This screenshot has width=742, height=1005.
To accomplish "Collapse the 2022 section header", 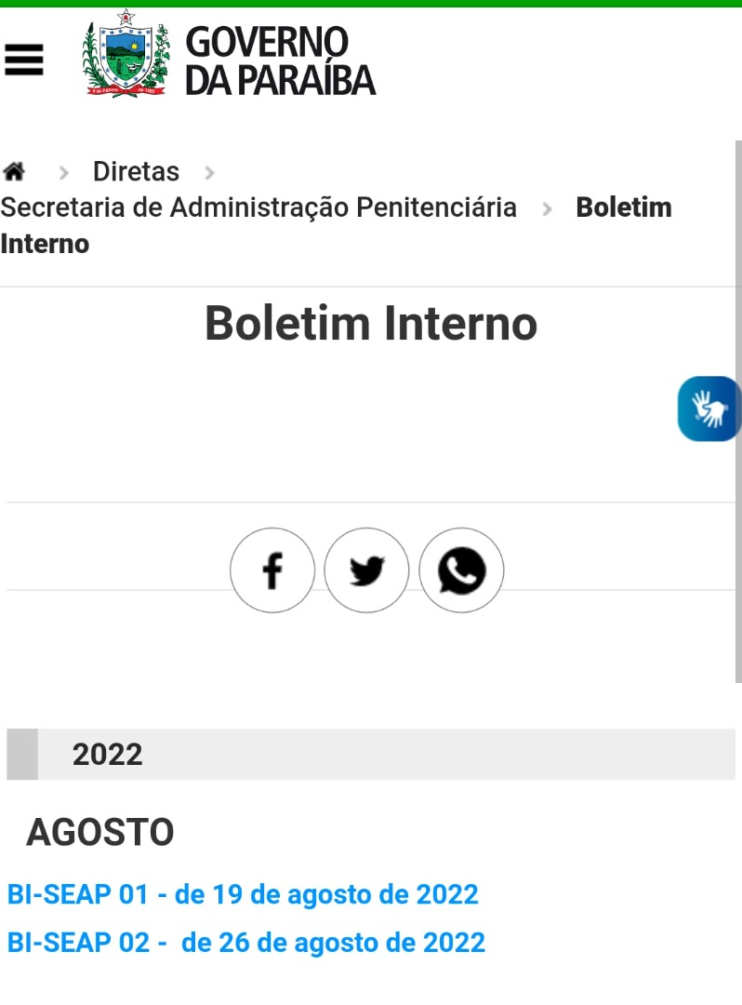I will click(372, 754).
